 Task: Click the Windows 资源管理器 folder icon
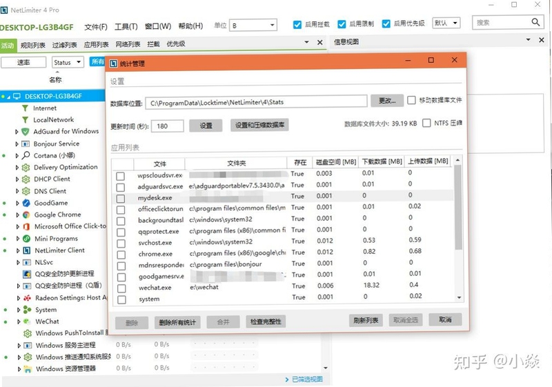click(28, 369)
